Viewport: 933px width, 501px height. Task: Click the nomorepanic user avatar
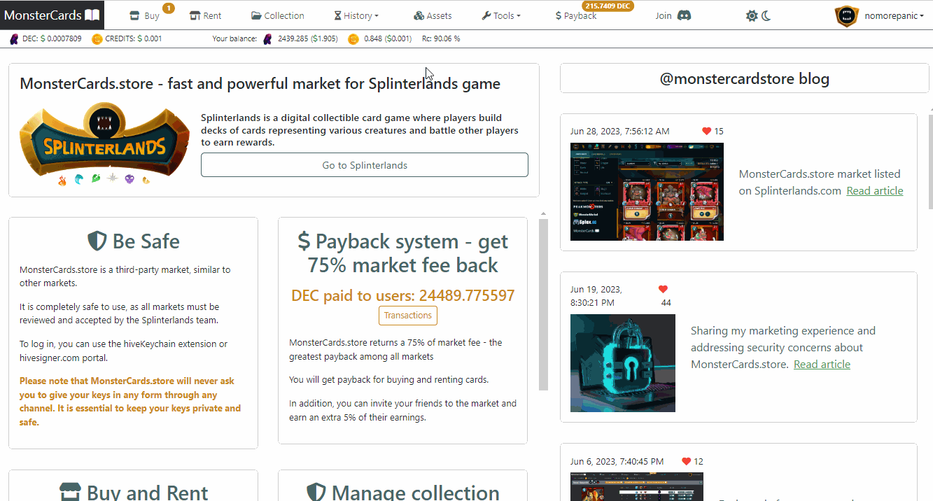click(x=847, y=15)
